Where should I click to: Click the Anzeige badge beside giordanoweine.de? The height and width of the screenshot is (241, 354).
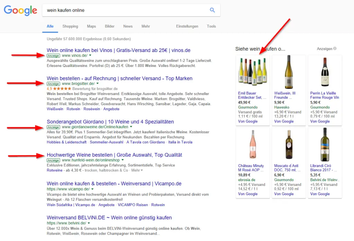click(53, 127)
